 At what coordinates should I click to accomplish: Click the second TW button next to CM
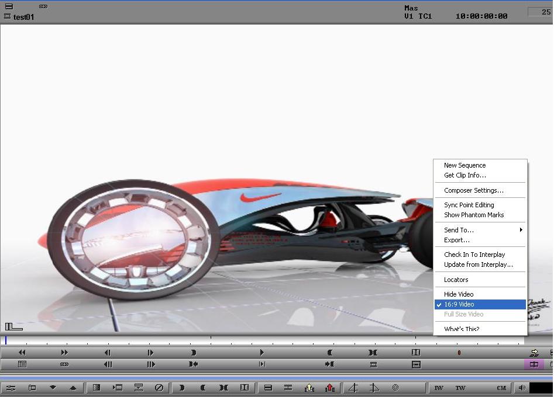tap(460, 388)
